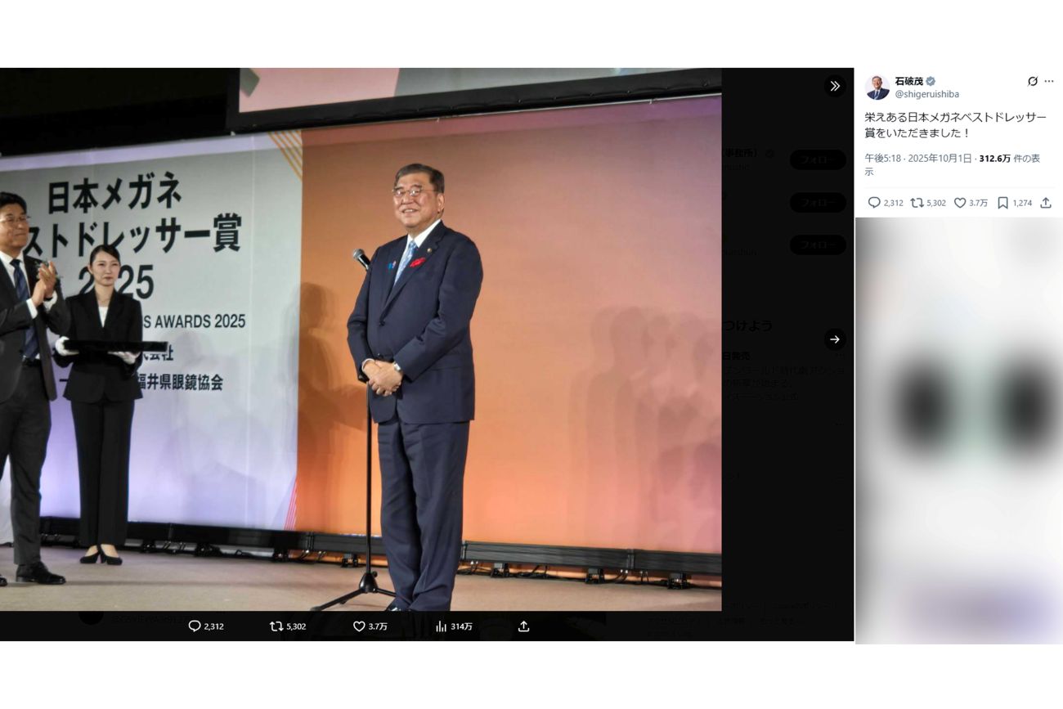Share the post from the photo bar
Viewport: 1063px width, 709px height.
(524, 626)
